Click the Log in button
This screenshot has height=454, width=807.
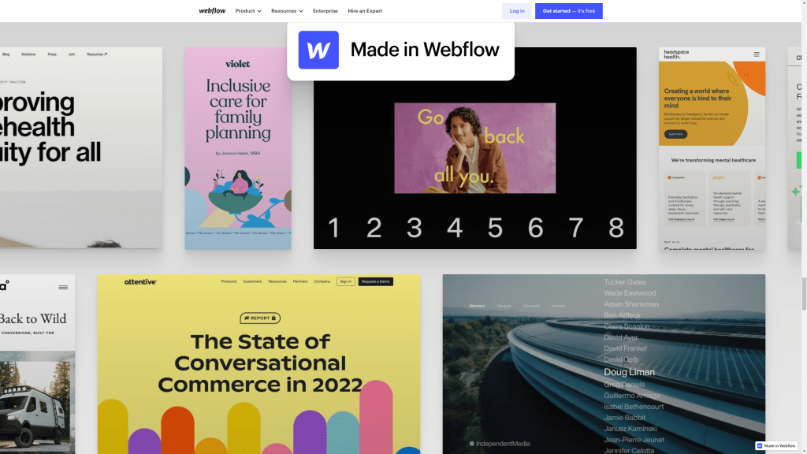(517, 11)
